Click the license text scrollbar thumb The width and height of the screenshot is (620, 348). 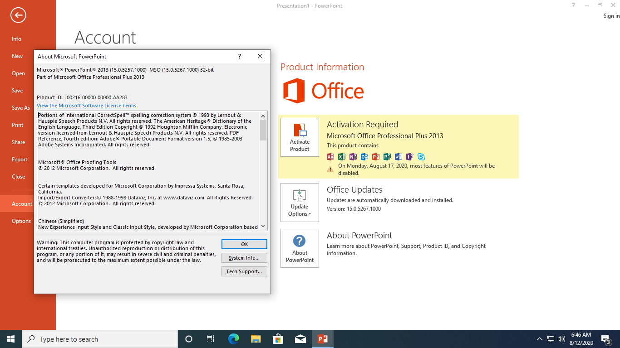(263, 130)
